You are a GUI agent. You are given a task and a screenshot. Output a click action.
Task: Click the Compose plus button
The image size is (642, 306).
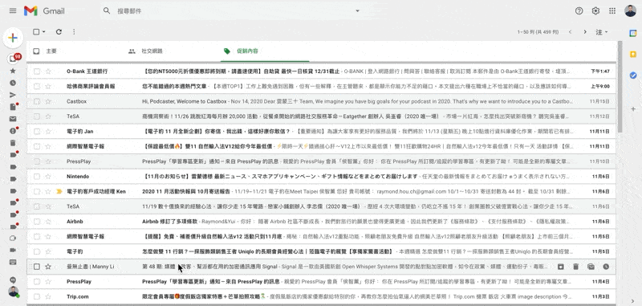[13, 38]
